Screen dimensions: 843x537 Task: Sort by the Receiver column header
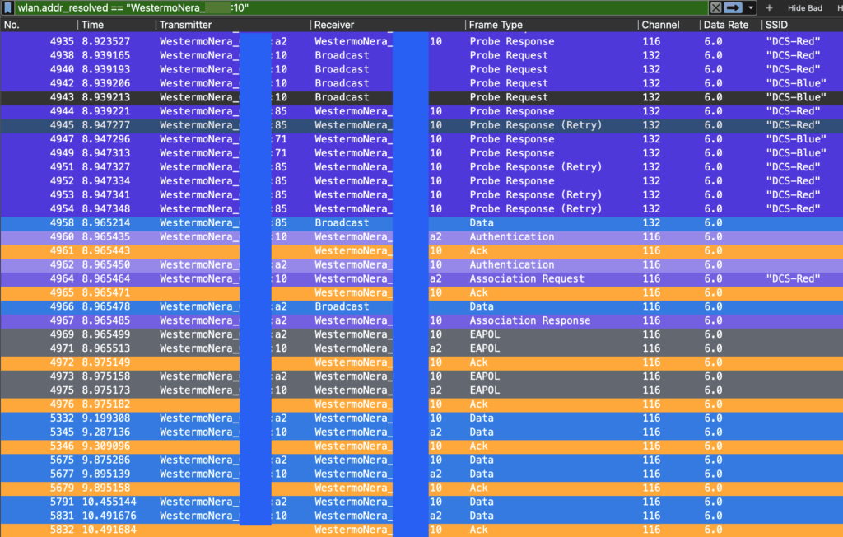(x=387, y=26)
